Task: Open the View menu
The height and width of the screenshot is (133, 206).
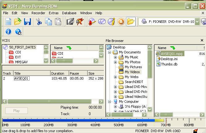Action: (24, 13)
